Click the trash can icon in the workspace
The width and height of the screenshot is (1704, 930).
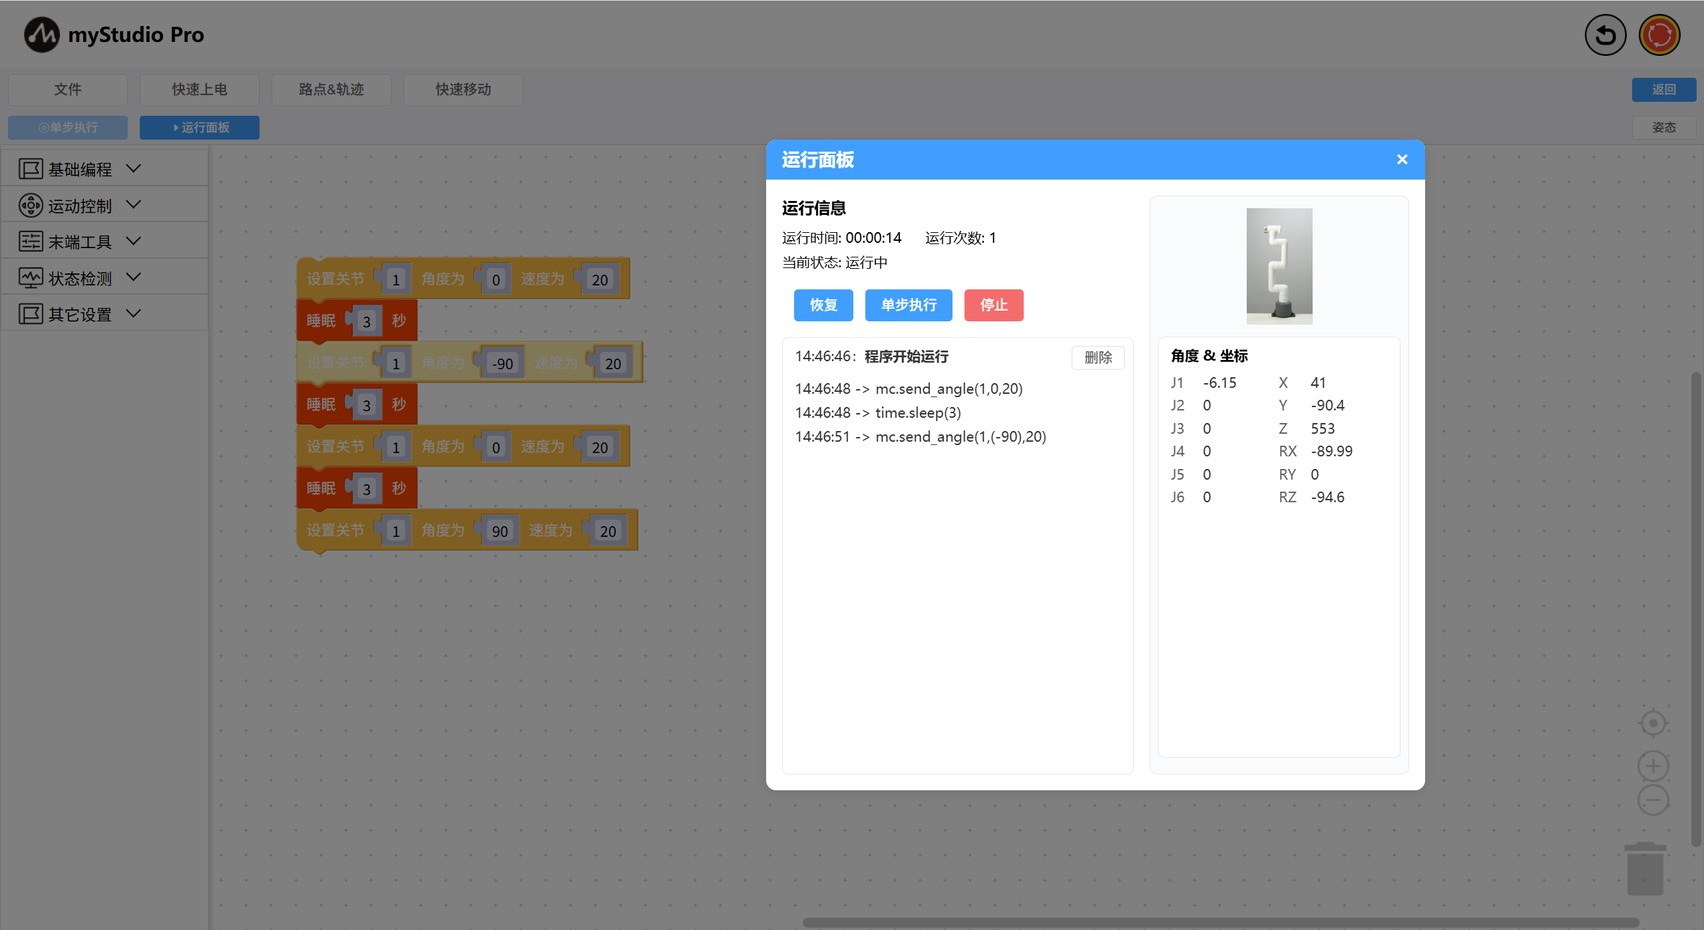[1645, 869]
